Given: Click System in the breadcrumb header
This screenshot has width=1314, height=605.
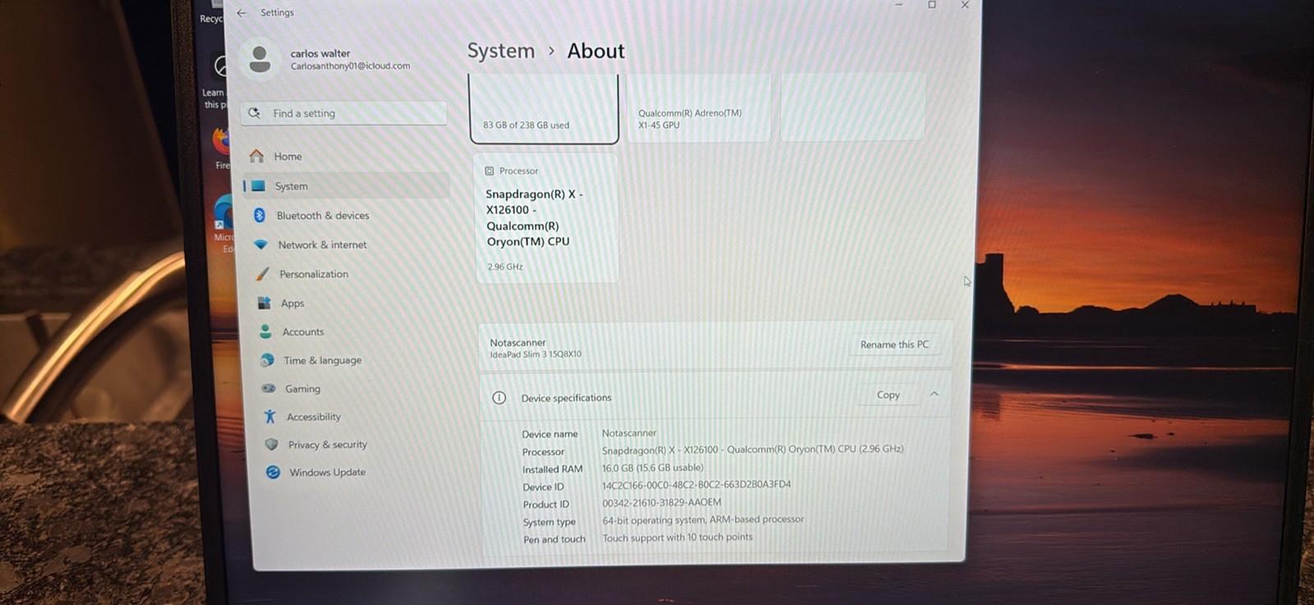Looking at the screenshot, I should pyautogui.click(x=501, y=51).
